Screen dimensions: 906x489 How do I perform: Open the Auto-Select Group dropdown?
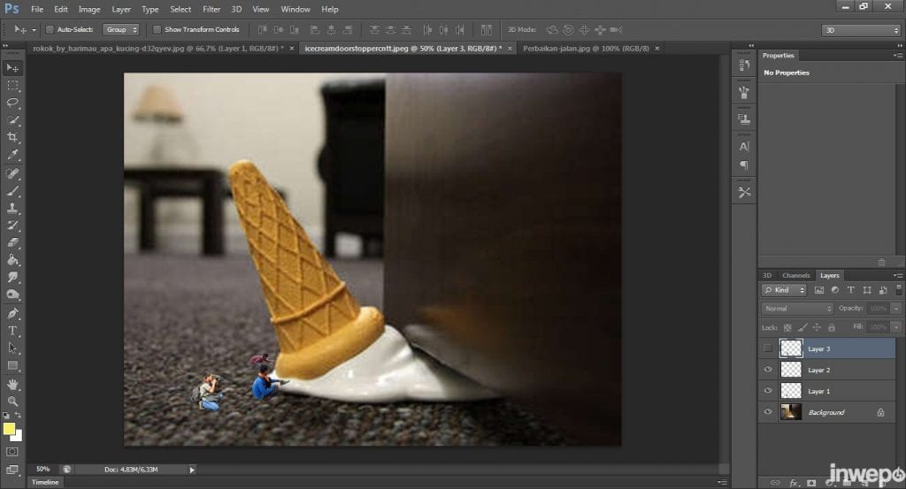pyautogui.click(x=120, y=29)
